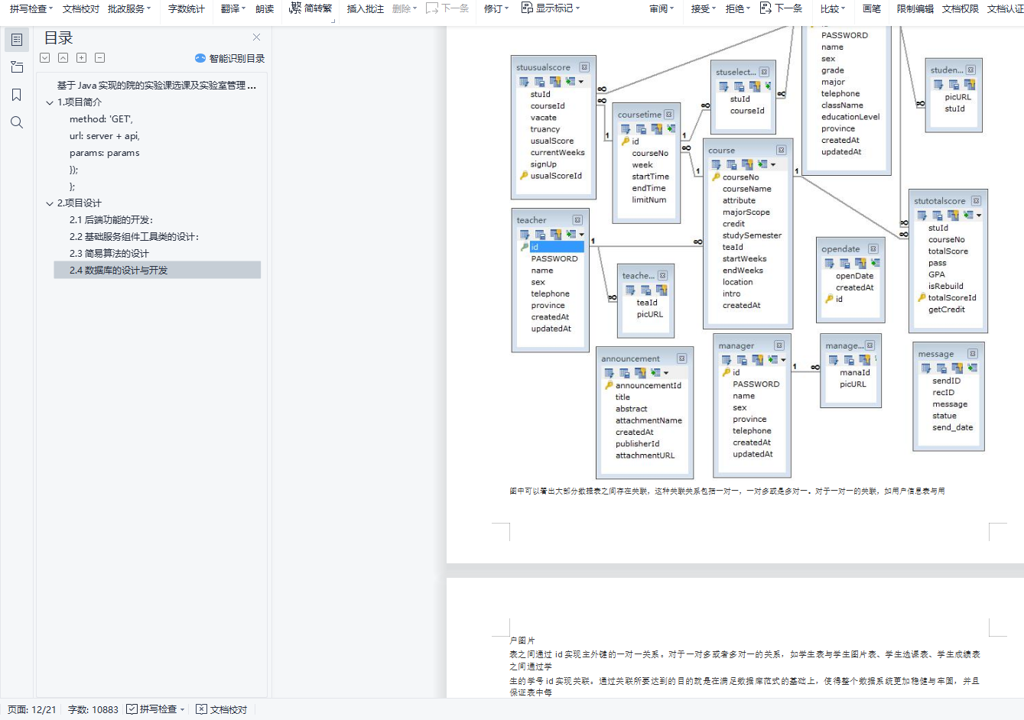Click the 下一条 button next to 拒绝

[x=781, y=8]
